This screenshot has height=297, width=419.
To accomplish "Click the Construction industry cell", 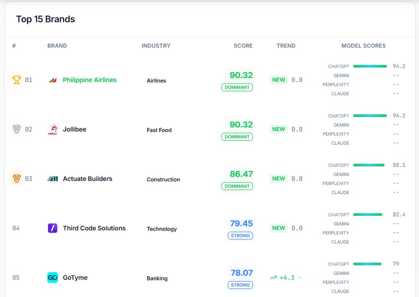I will [x=163, y=179].
